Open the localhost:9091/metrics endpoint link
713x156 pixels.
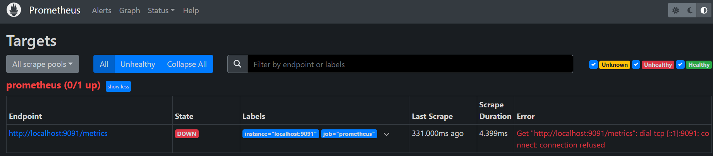coord(58,133)
